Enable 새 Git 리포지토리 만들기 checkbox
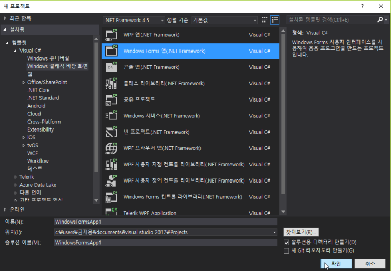Screen dimensions: 391x271 tap(286, 250)
